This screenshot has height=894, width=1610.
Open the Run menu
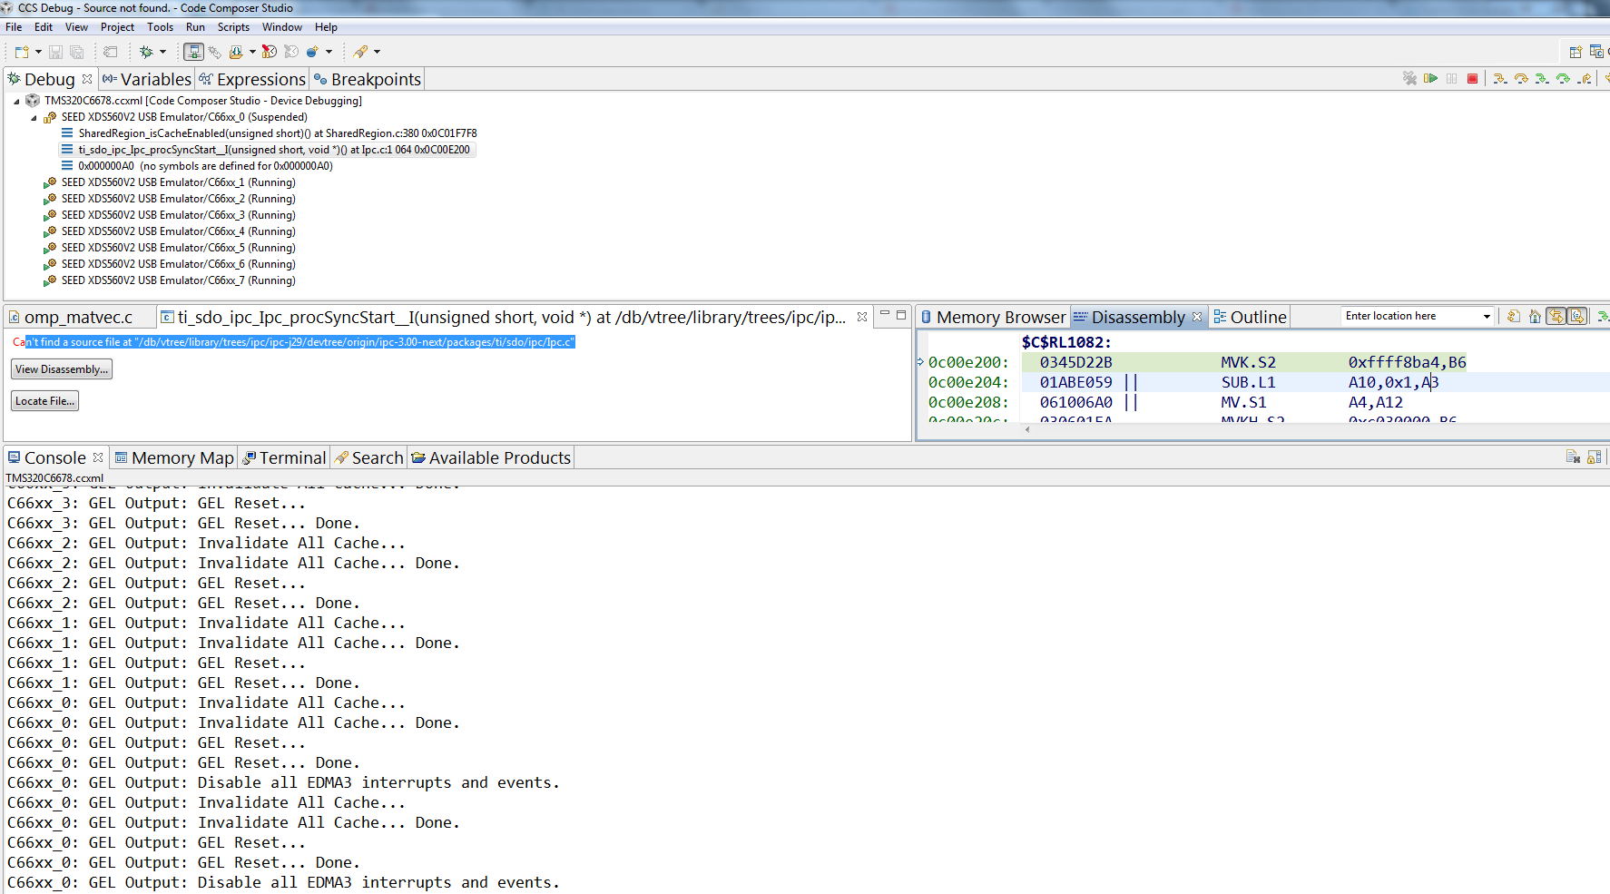(x=195, y=27)
